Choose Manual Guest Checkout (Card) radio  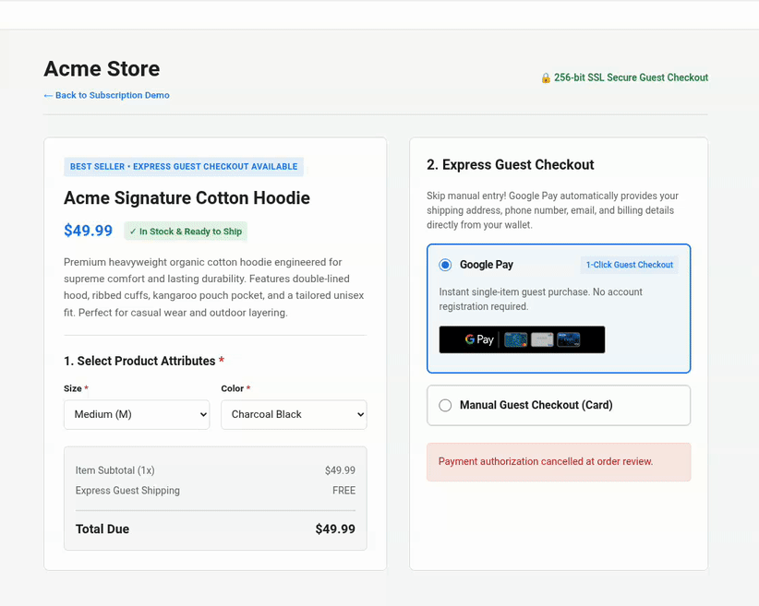pyautogui.click(x=445, y=405)
